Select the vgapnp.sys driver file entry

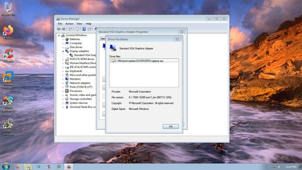[x=144, y=61]
